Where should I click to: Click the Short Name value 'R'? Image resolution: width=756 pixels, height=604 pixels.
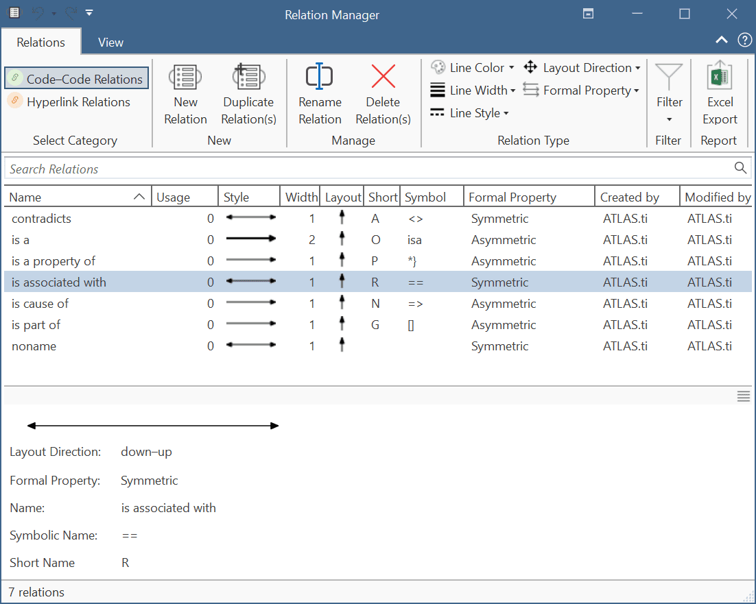tap(126, 563)
